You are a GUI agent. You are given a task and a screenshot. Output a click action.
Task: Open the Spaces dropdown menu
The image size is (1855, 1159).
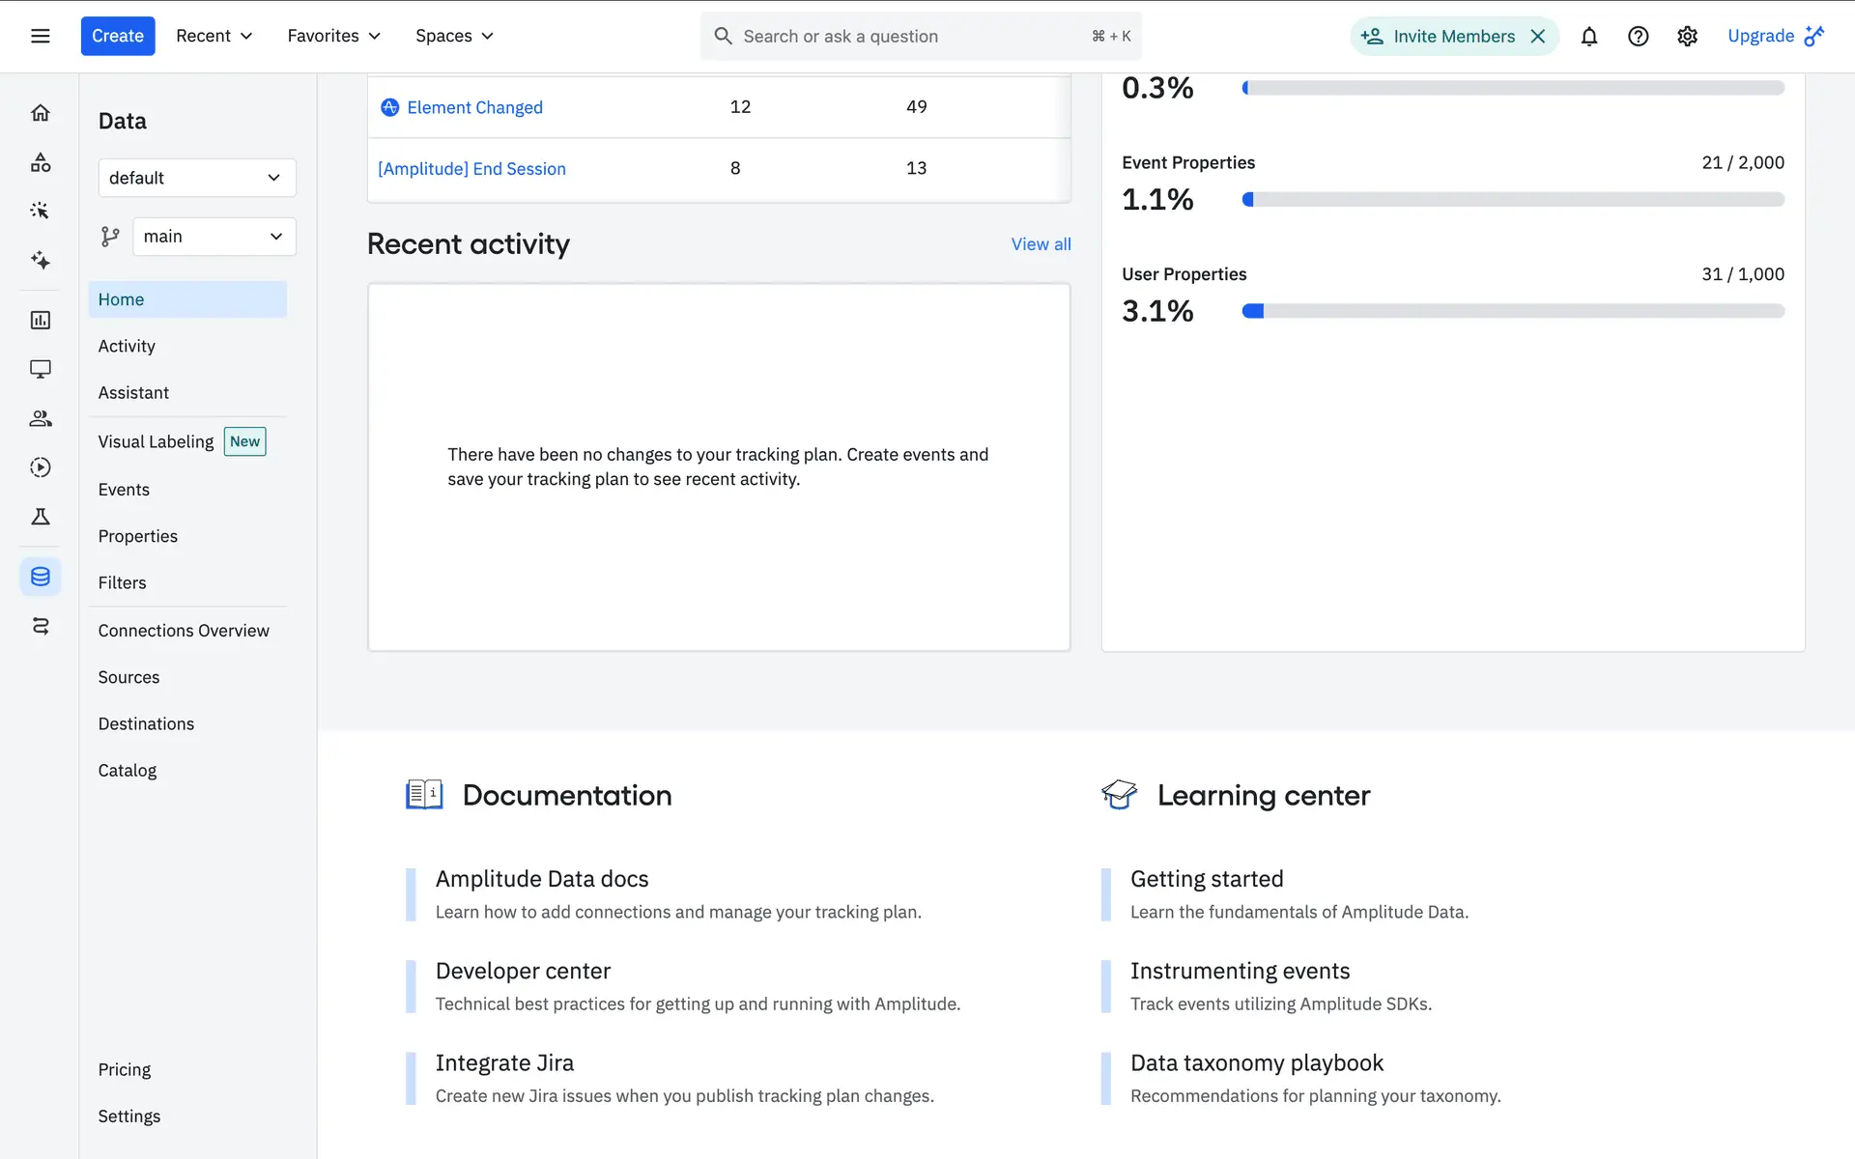(x=454, y=36)
